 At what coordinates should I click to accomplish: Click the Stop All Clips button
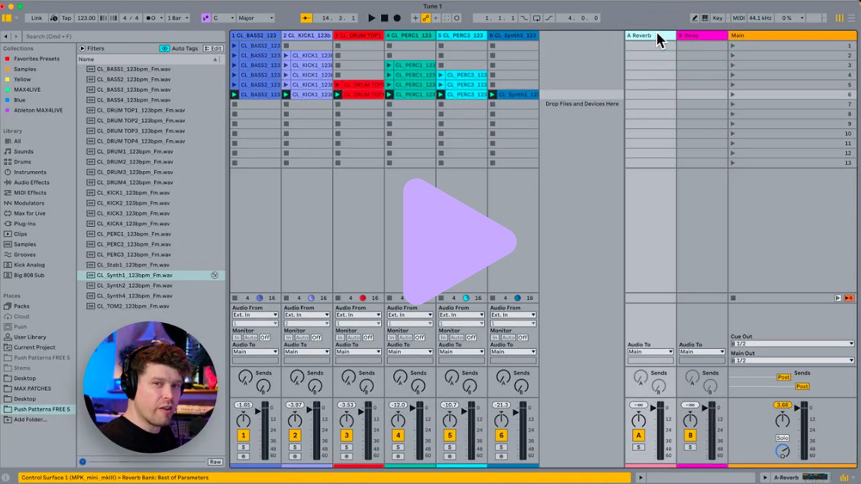[733, 298]
